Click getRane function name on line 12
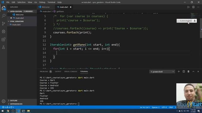The width and height of the screenshot is (202, 113). (x=79, y=45)
